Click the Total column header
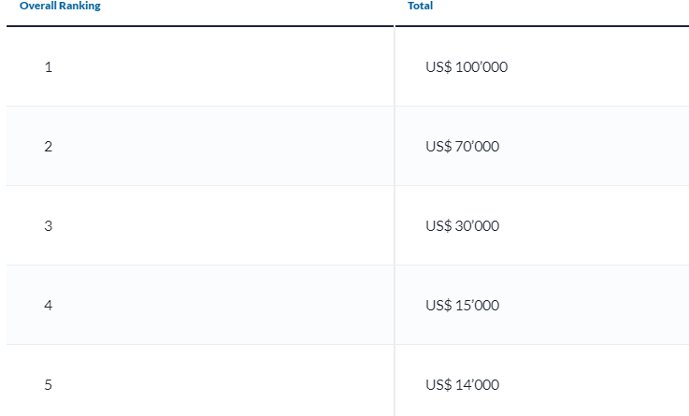 pos(420,7)
